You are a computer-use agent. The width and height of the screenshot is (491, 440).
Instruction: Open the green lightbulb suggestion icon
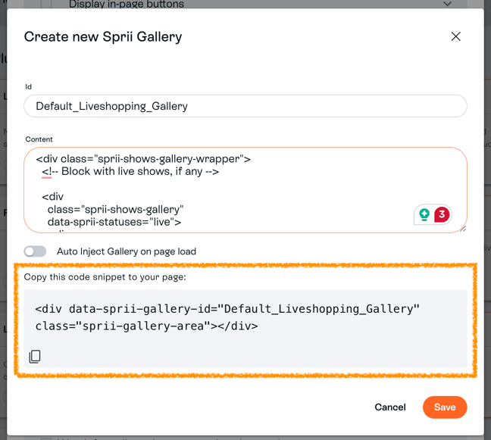(424, 214)
